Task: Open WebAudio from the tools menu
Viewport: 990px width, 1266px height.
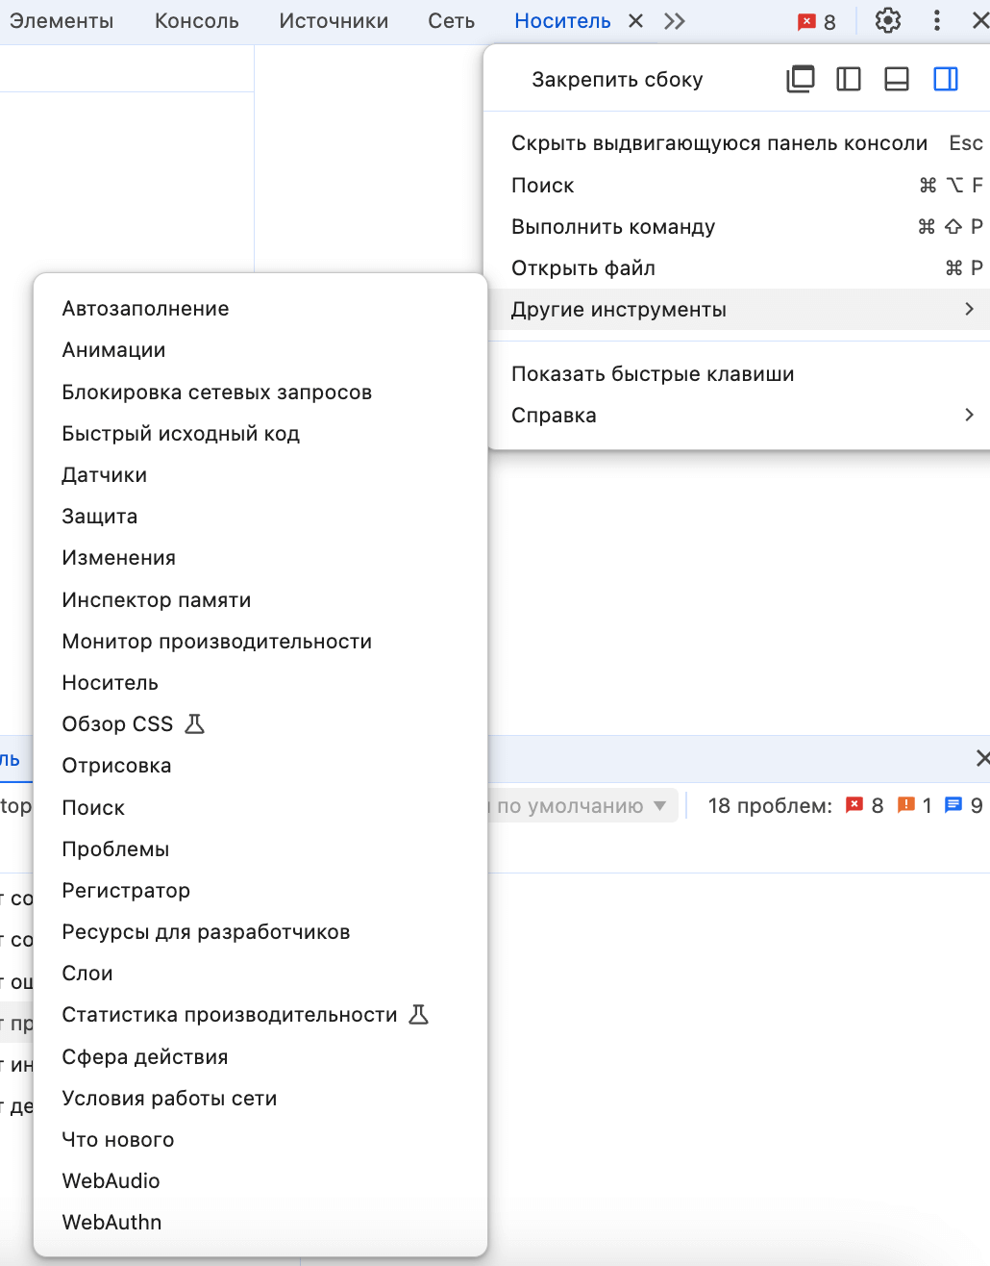Action: tap(111, 1180)
